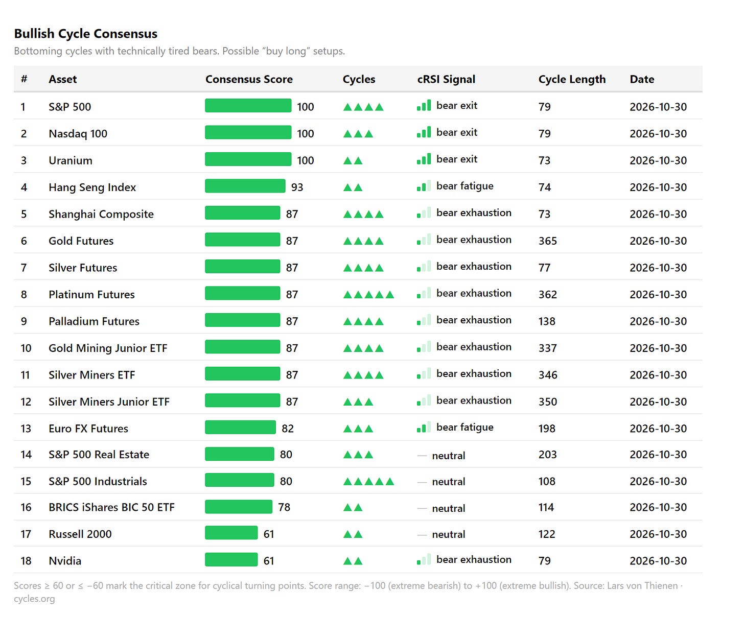Click the cycle triangles in S&P 500 Industrials row
Viewport: 744px width, 639px height.
[x=368, y=482]
